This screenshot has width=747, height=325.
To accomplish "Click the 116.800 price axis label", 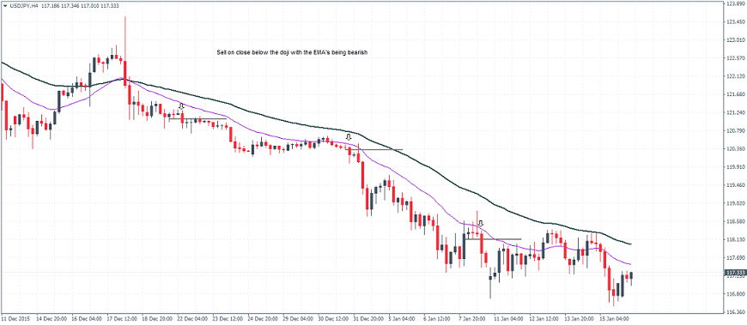I will (737, 294).
